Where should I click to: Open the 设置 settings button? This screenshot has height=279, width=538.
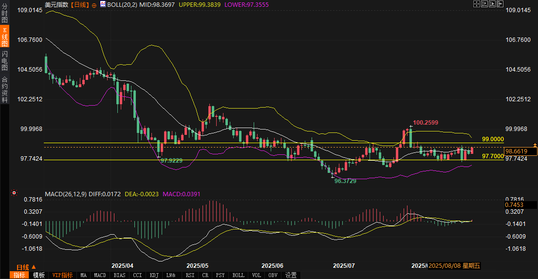tap(291, 275)
